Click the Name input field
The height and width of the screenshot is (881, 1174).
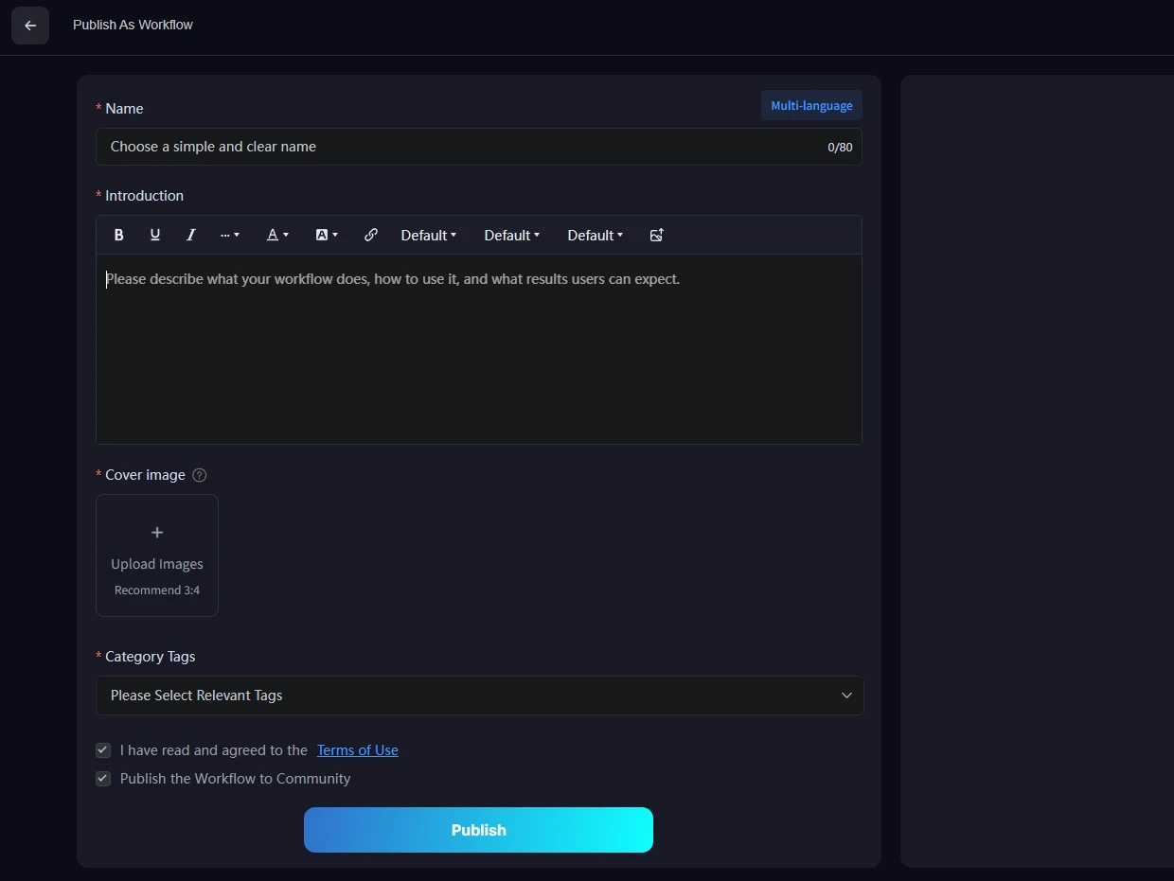click(x=464, y=147)
